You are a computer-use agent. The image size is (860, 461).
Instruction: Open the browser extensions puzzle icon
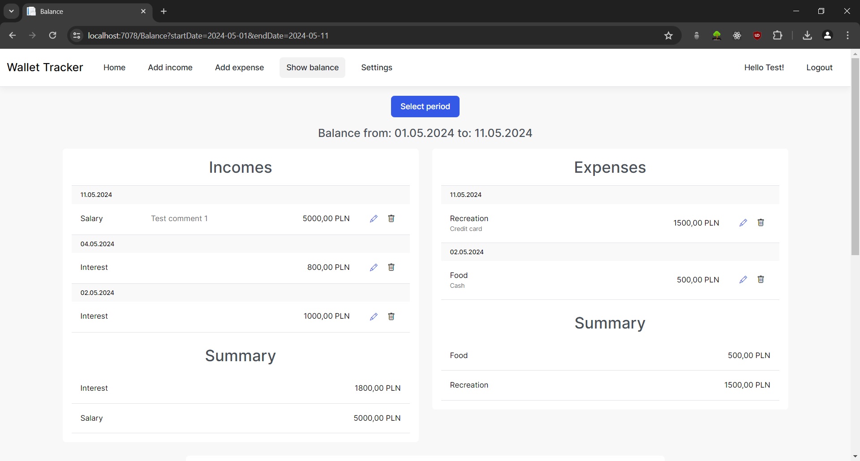[x=778, y=35]
